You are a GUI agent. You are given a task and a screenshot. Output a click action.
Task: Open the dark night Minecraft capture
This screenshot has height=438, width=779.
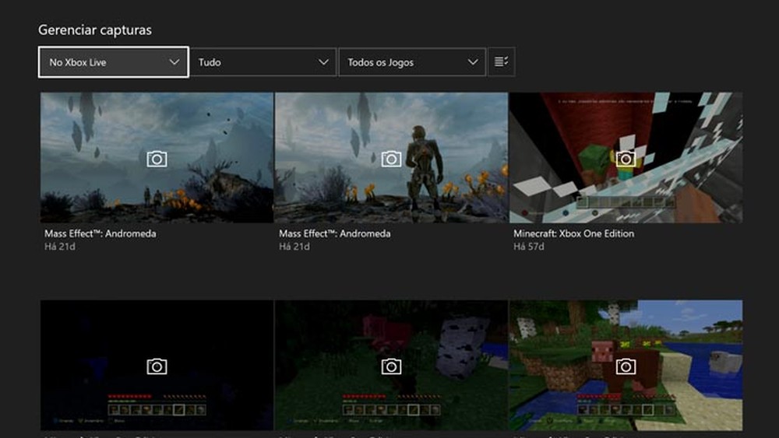coord(157,365)
